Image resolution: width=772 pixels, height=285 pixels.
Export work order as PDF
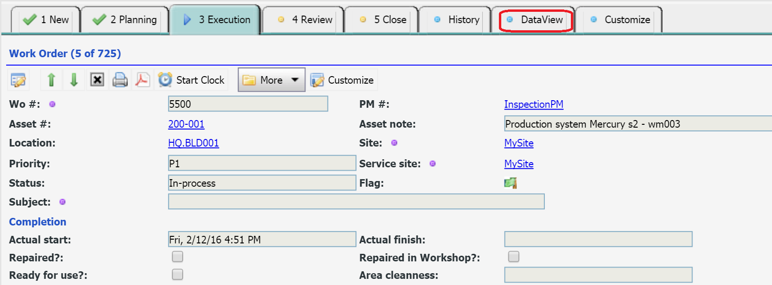coord(142,80)
